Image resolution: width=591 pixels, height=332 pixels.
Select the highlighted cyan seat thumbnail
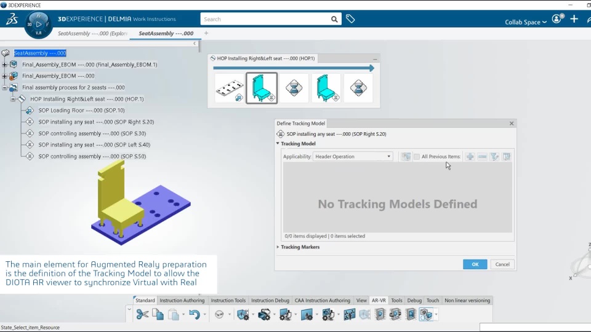[262, 89]
